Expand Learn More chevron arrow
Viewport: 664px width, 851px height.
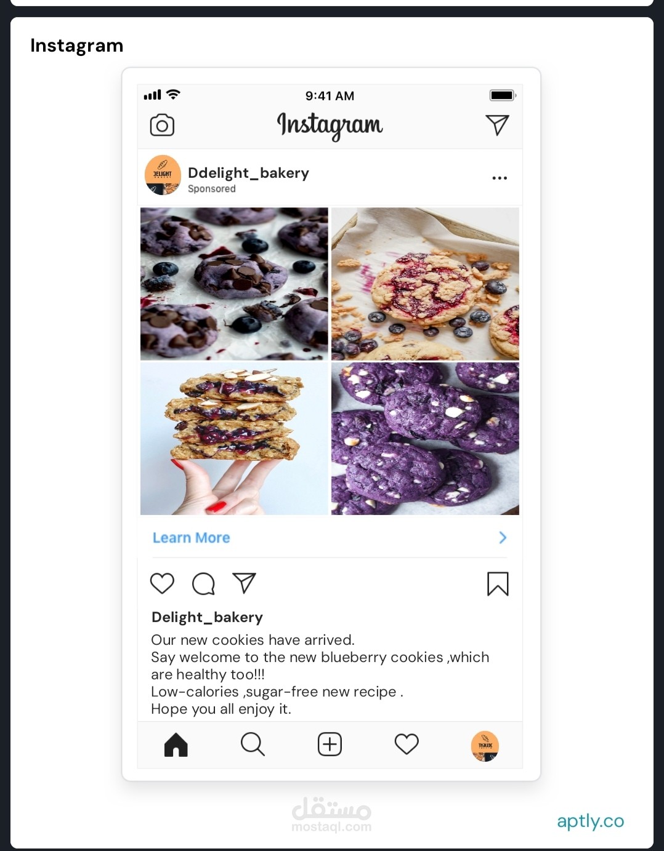[503, 537]
